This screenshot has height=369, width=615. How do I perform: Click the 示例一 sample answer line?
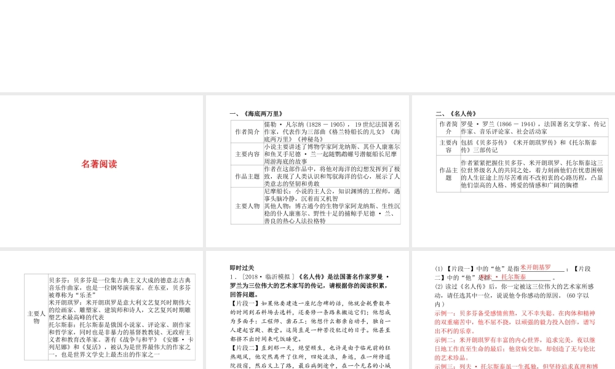515,322
